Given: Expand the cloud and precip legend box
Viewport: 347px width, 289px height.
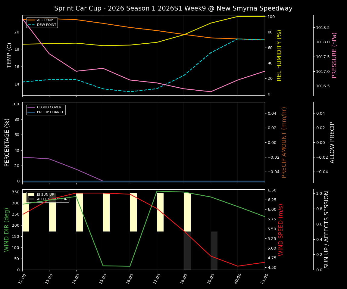Looking at the screenshot, I should 46,110.
